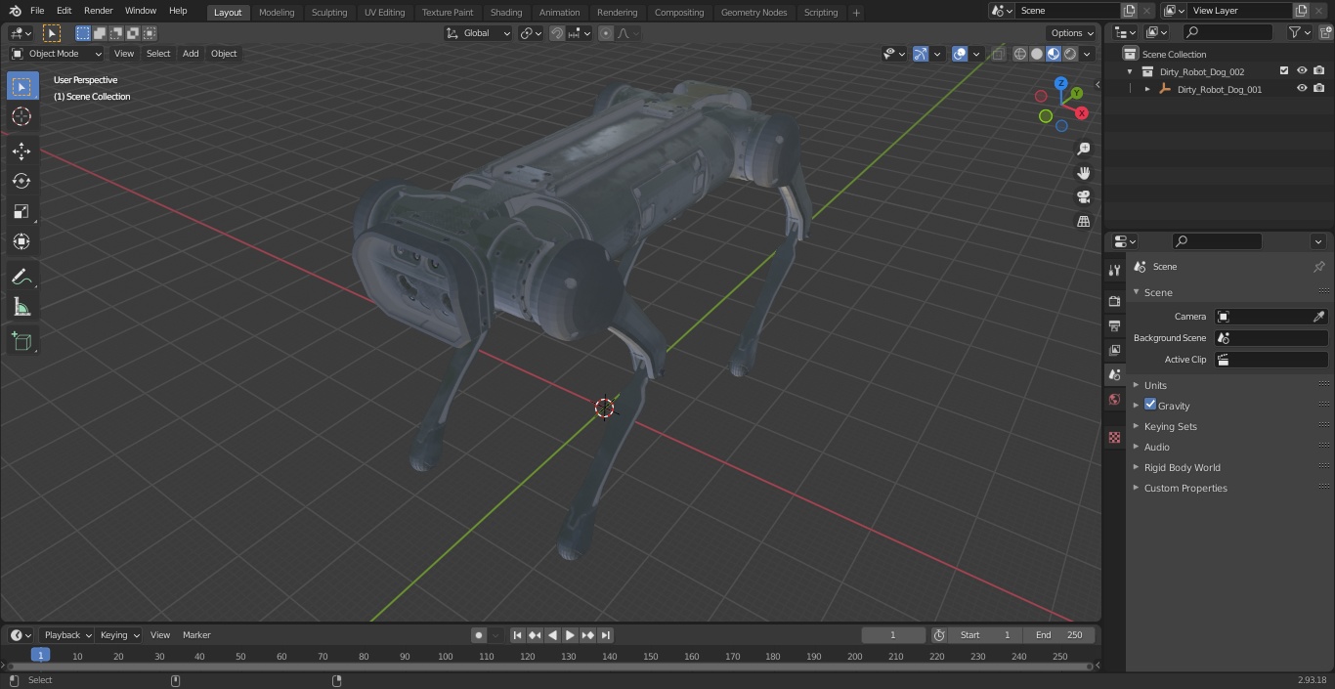Screen dimensions: 1335x689
Task: Activate the Transform tool
Action: [x=22, y=241]
